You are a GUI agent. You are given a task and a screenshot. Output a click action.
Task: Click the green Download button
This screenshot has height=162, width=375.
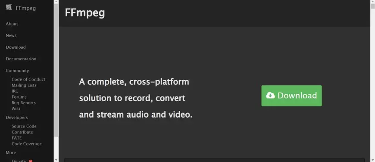click(x=291, y=96)
